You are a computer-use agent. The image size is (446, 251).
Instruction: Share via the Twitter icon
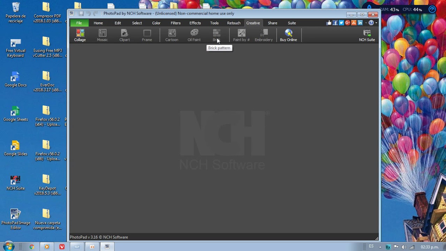(341, 23)
